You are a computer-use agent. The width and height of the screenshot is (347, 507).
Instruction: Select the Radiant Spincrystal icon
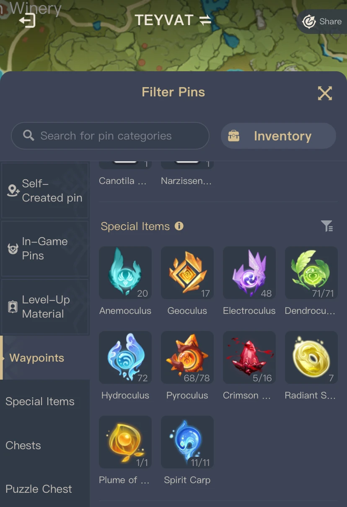click(311, 357)
